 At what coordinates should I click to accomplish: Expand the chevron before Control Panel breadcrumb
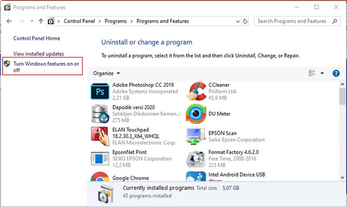pyautogui.click(x=59, y=21)
